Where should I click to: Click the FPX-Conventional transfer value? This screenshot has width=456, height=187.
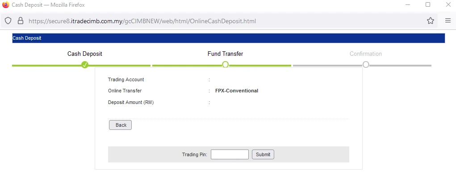pyautogui.click(x=237, y=91)
